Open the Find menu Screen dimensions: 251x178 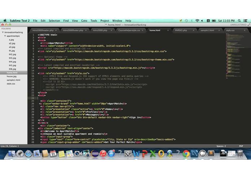(x=66, y=21)
